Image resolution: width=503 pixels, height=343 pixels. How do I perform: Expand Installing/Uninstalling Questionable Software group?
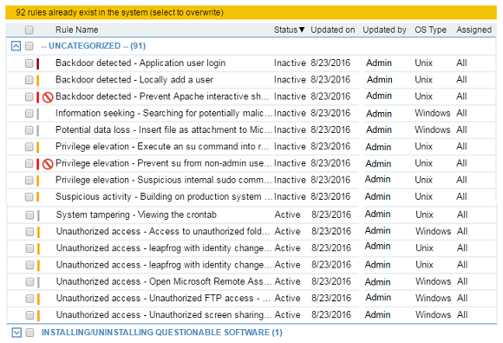click(16, 333)
